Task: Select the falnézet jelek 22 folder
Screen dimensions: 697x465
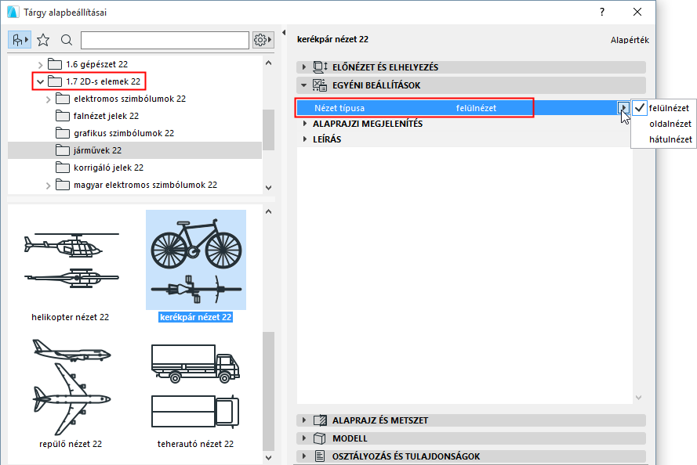Action: tap(106, 116)
